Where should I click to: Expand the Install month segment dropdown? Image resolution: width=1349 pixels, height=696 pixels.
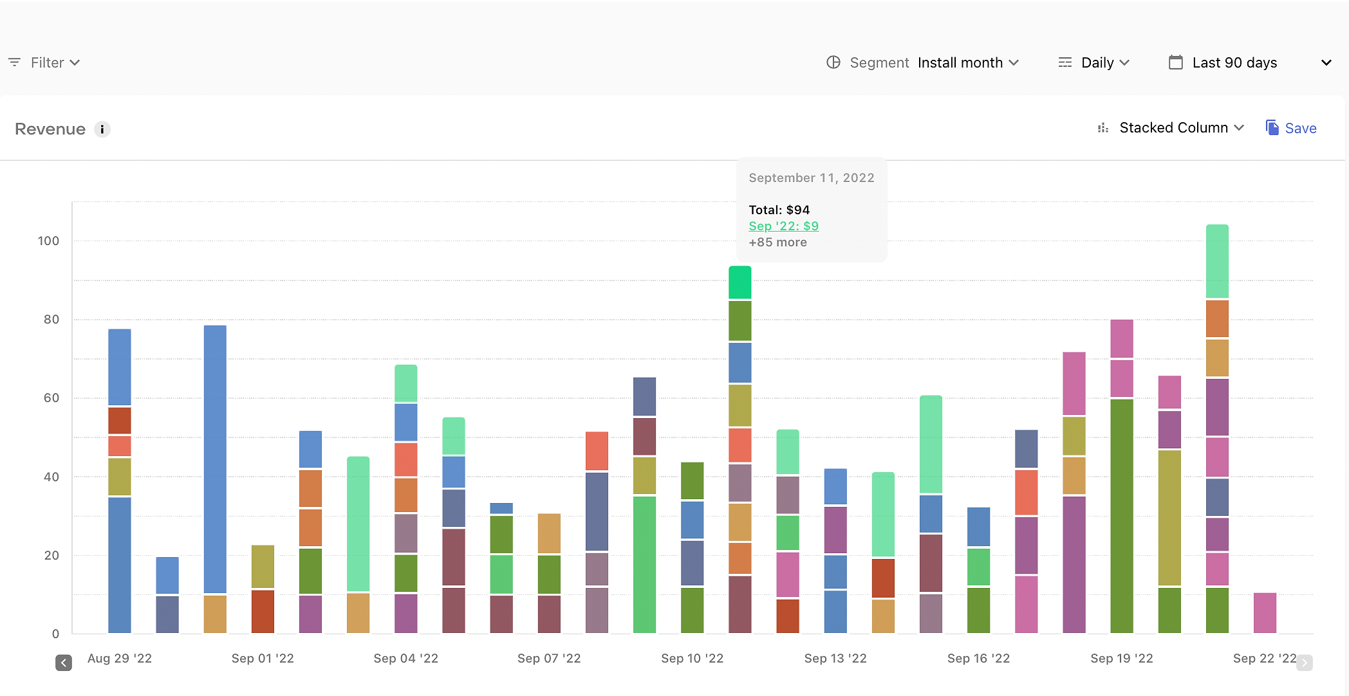968,62
